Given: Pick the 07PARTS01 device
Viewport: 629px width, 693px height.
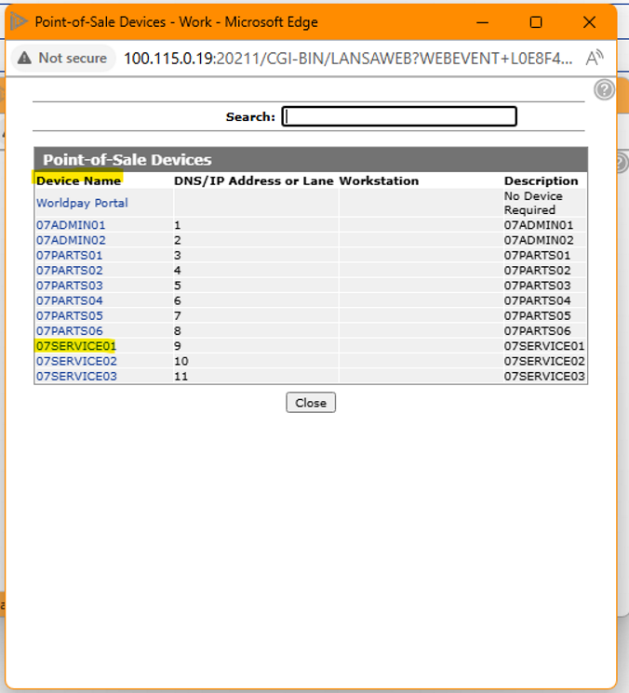Looking at the screenshot, I should point(70,255).
